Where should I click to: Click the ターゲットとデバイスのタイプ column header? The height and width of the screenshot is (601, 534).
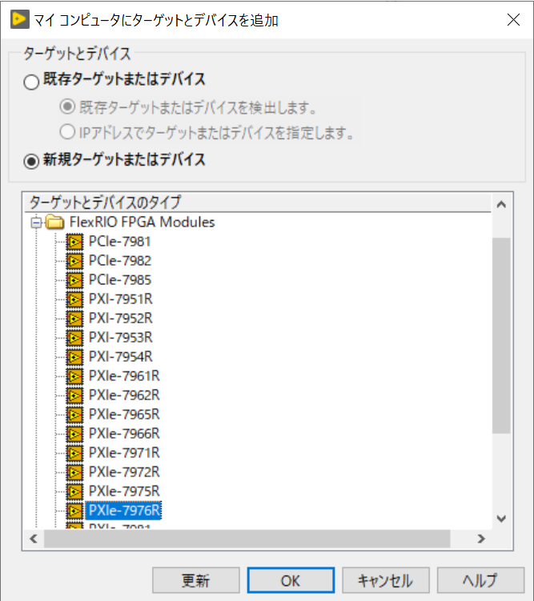(258, 202)
